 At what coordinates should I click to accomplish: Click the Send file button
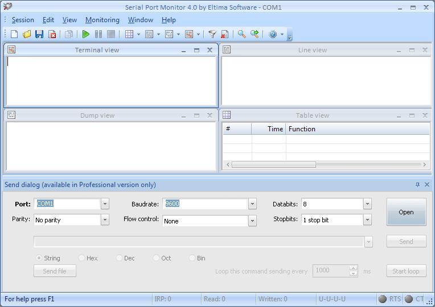click(x=55, y=271)
